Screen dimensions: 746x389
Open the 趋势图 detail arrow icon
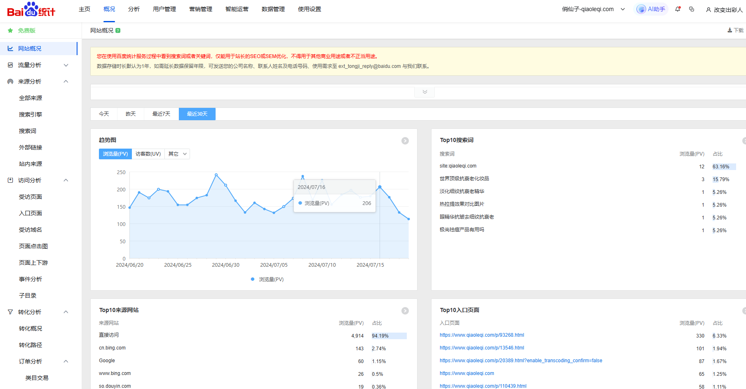tap(405, 141)
